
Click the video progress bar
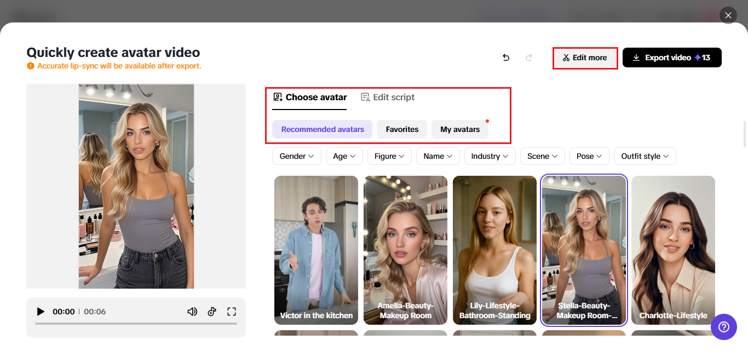[136, 324]
